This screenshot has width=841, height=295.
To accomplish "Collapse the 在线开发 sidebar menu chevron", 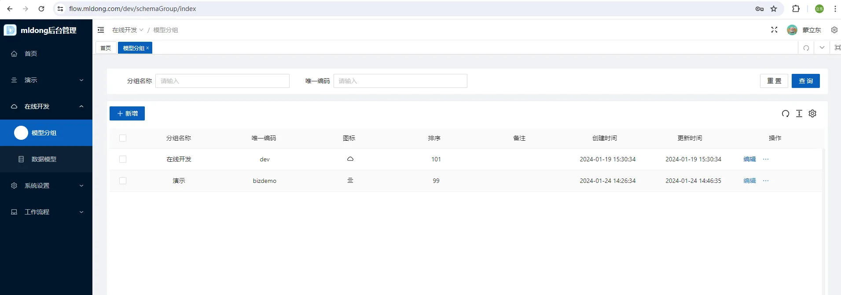I will 81,106.
